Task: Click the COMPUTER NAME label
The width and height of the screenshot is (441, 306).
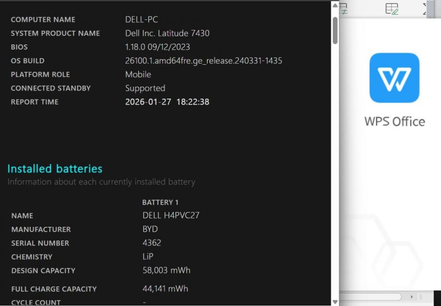Action: tap(43, 20)
